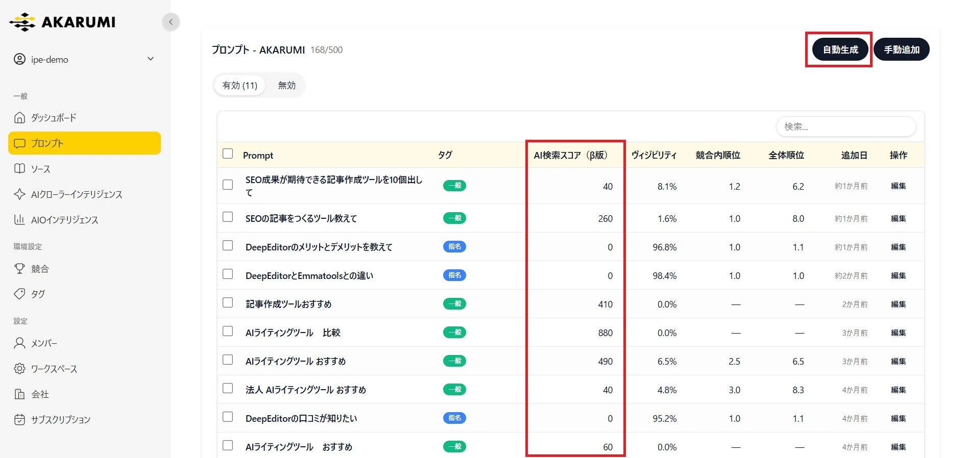Click the ヴィジビリティ value 98.4%
Screen dimensions: 967x458
pos(665,275)
